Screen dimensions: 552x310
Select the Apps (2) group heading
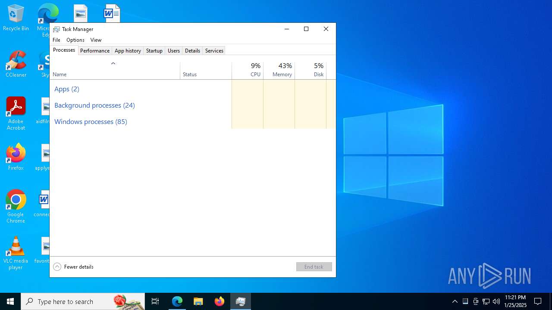pos(67,89)
